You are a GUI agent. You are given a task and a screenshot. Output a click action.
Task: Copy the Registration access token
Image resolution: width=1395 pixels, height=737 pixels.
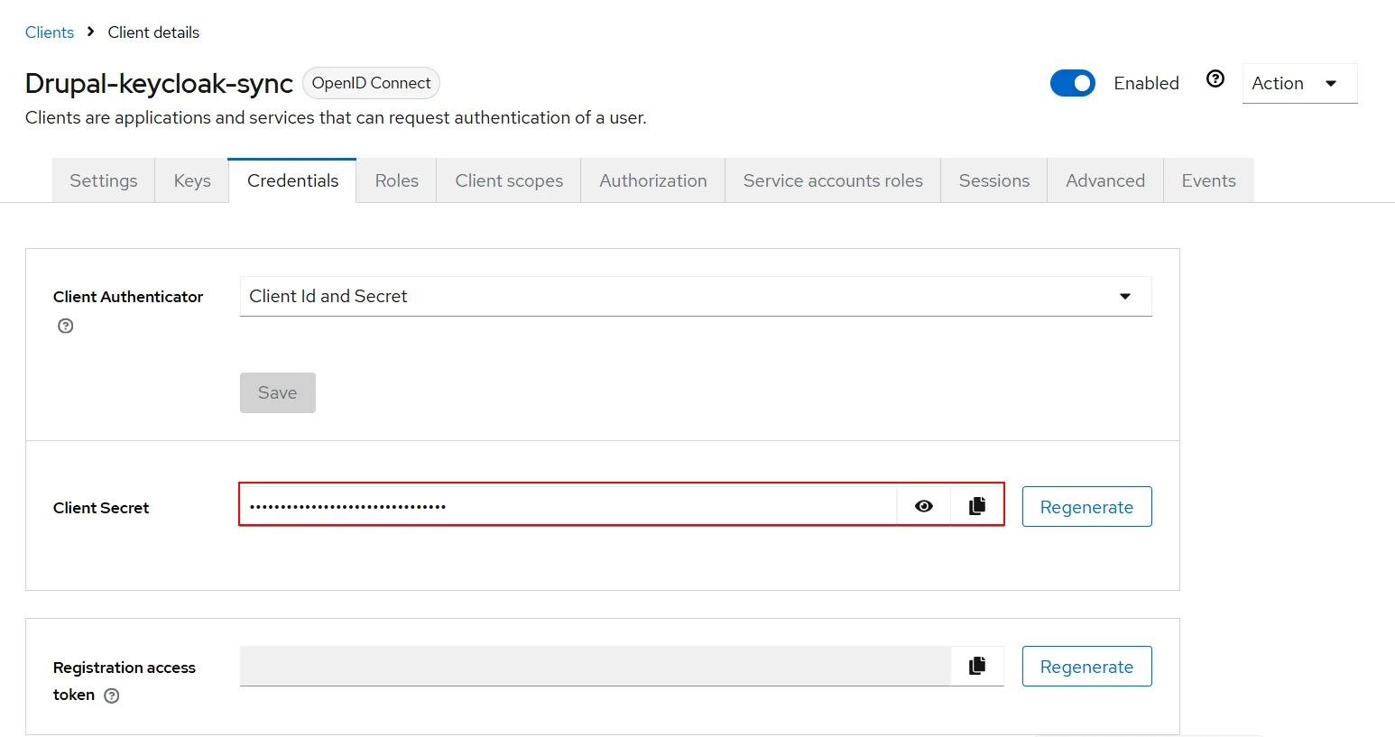pyautogui.click(x=976, y=666)
